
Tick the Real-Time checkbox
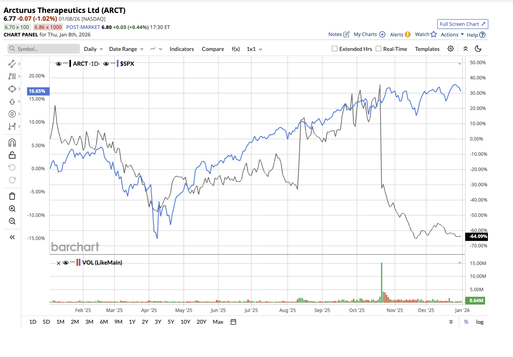click(378, 49)
